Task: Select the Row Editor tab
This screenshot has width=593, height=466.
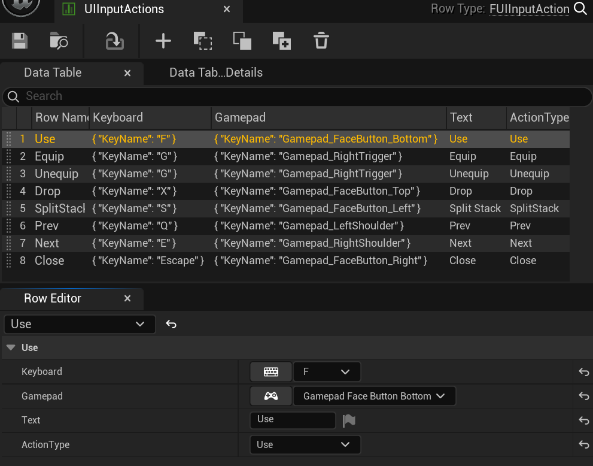Action: [53, 298]
